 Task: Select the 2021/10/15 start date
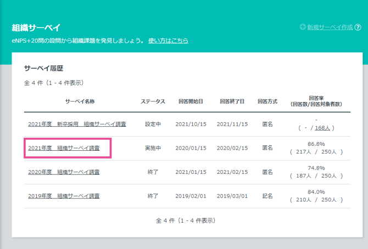tap(191, 124)
